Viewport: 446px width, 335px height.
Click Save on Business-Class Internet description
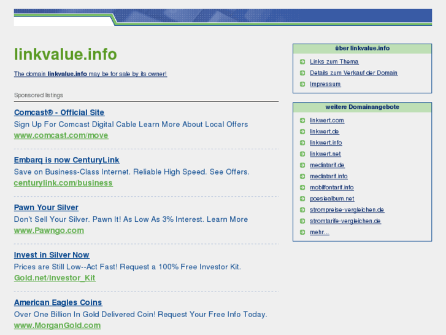pyautogui.click(x=131, y=172)
